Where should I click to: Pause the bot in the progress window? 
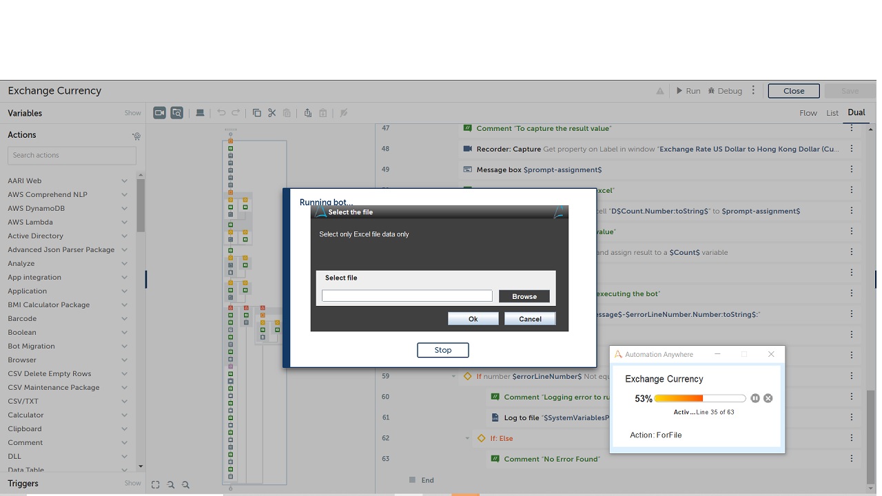tap(755, 398)
